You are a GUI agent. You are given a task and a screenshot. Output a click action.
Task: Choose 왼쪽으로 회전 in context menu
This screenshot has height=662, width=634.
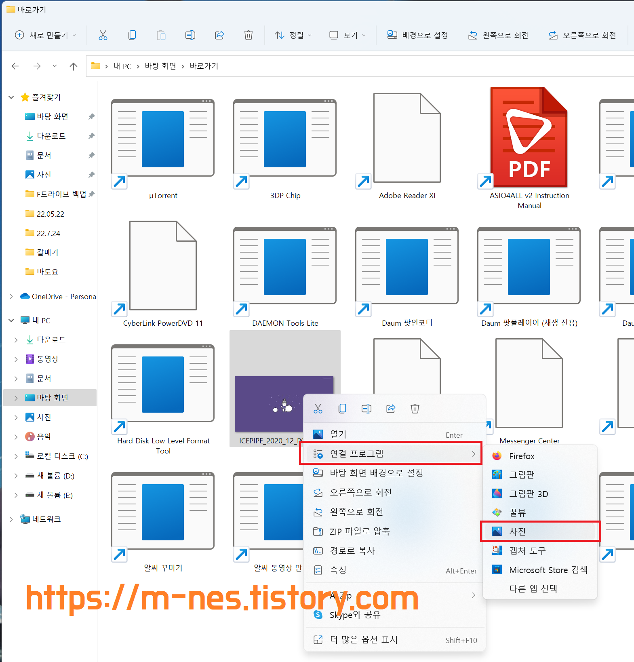coord(394,512)
